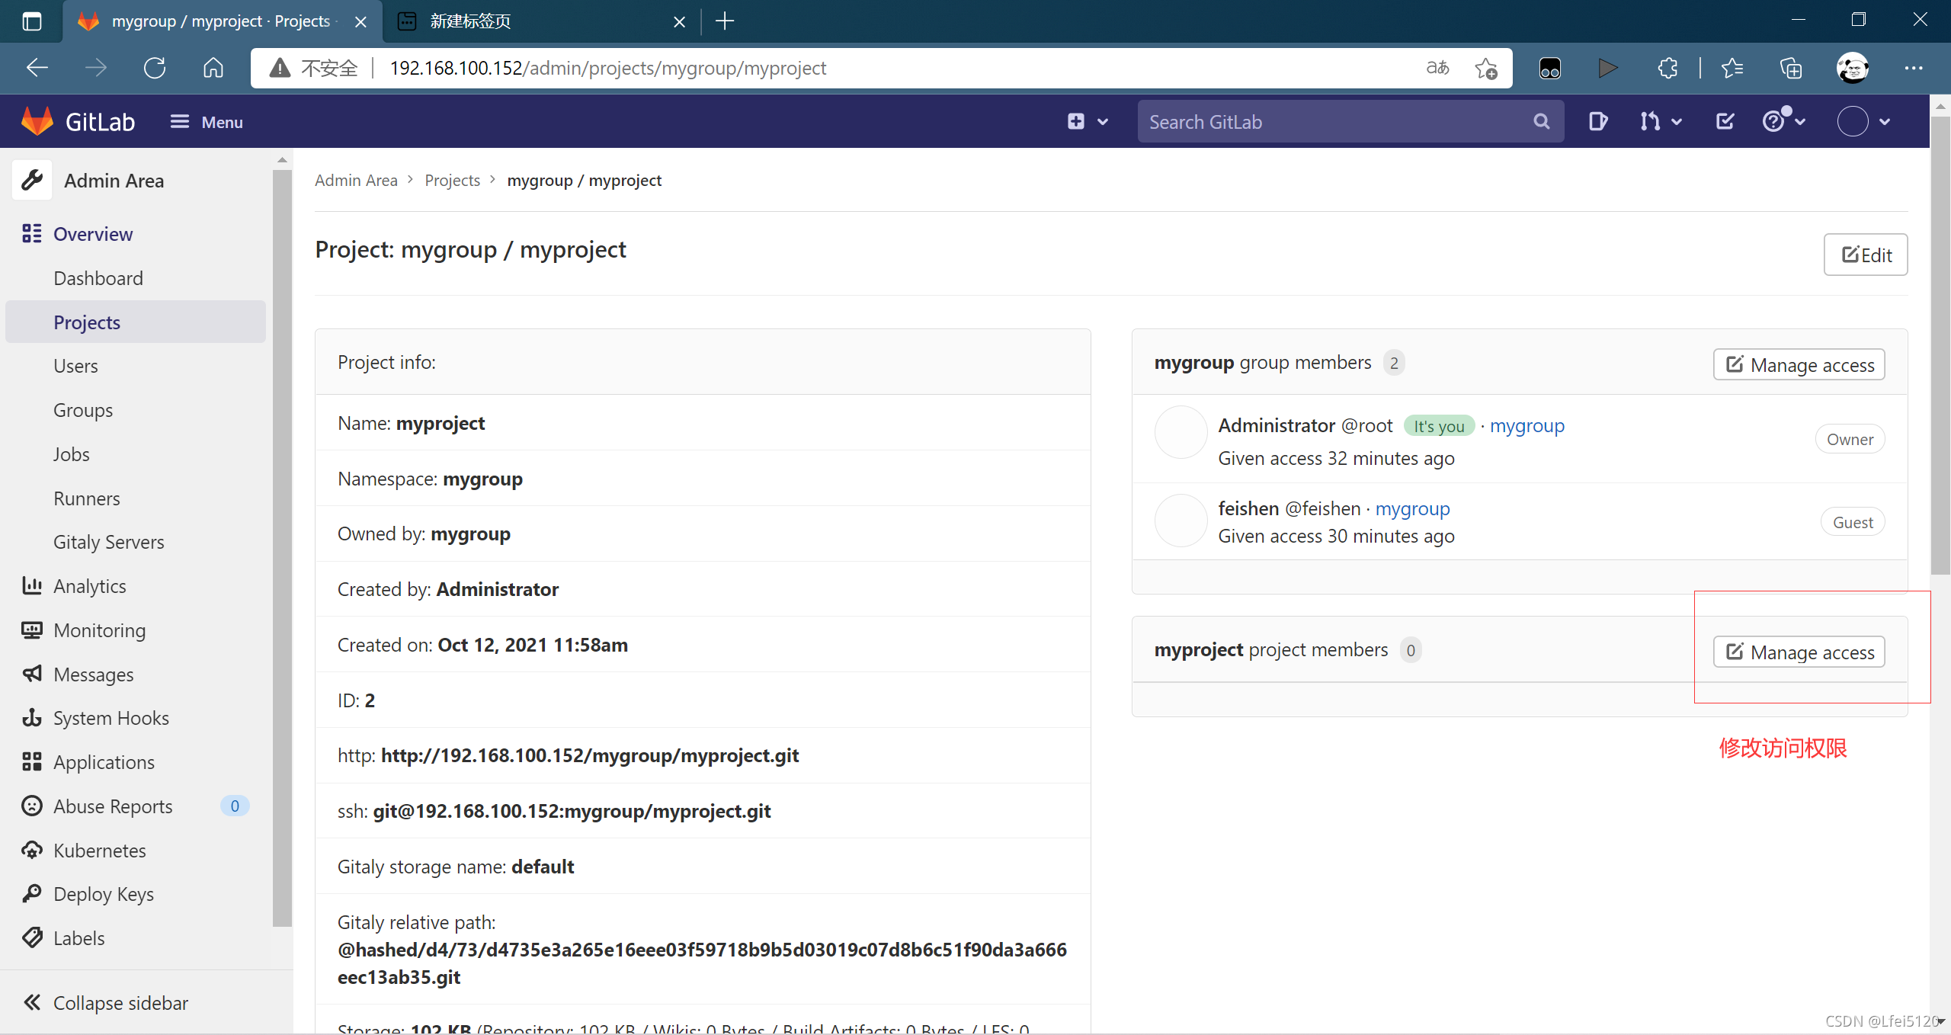This screenshot has width=1951, height=1035.
Task: Click the Admin Area wrench icon
Action: (x=32, y=181)
